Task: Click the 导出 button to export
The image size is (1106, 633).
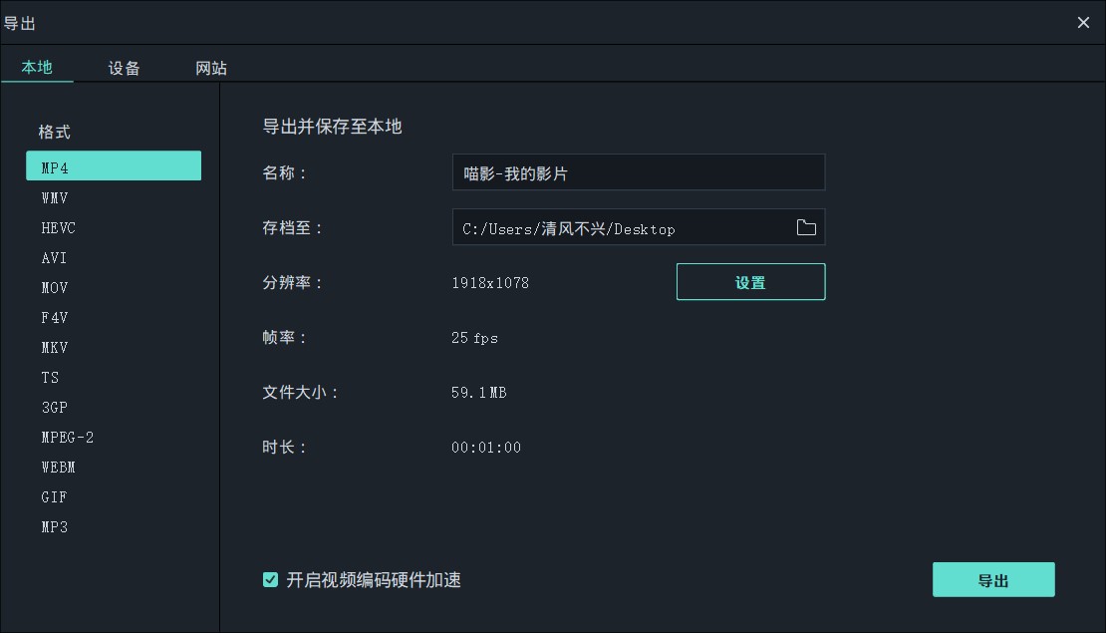Action: pos(993,579)
